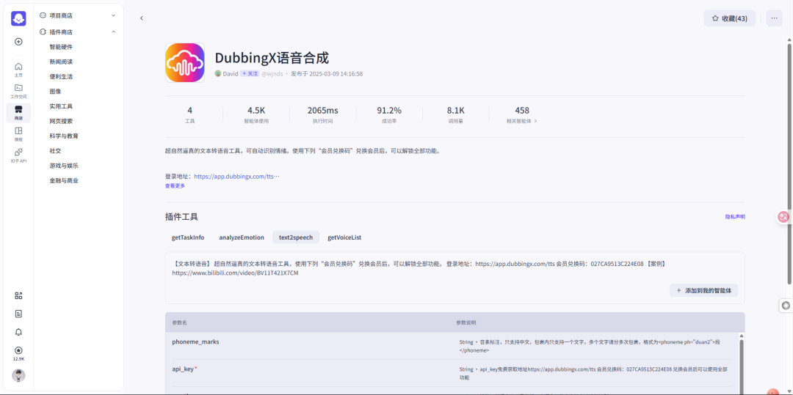Click the 91.2% success rate value
793x395 pixels.
(389, 111)
